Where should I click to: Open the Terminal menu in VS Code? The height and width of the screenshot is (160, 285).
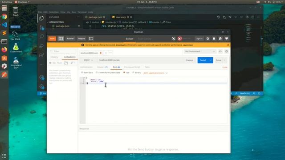click(x=82, y=12)
